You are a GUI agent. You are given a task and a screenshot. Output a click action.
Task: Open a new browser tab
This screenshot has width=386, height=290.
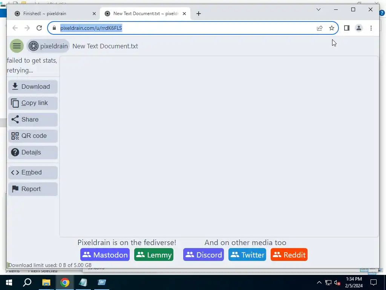click(x=199, y=14)
